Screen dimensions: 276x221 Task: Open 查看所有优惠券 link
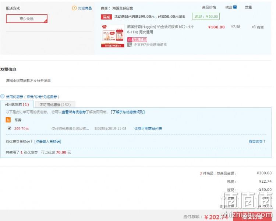tap(74, 112)
